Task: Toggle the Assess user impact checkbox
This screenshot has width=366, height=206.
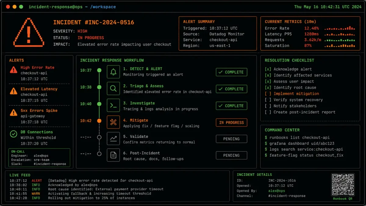Action: coord(268,81)
